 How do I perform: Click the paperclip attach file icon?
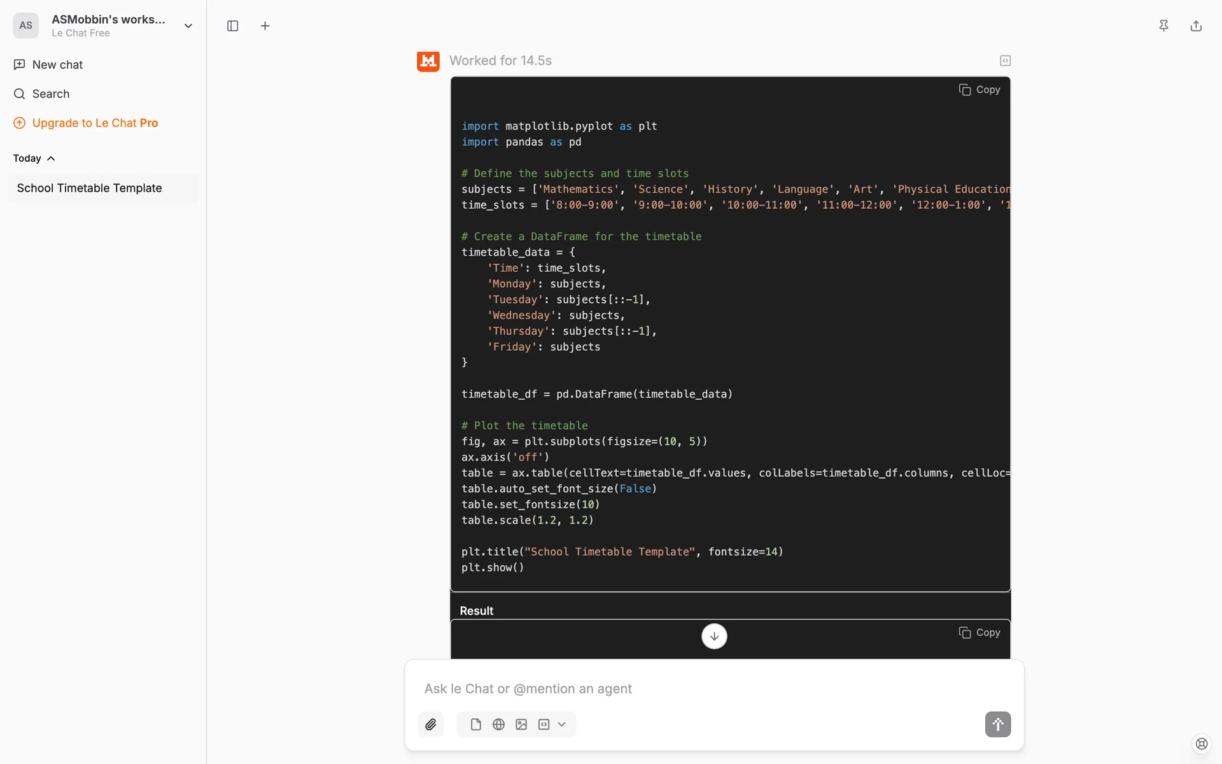(431, 725)
